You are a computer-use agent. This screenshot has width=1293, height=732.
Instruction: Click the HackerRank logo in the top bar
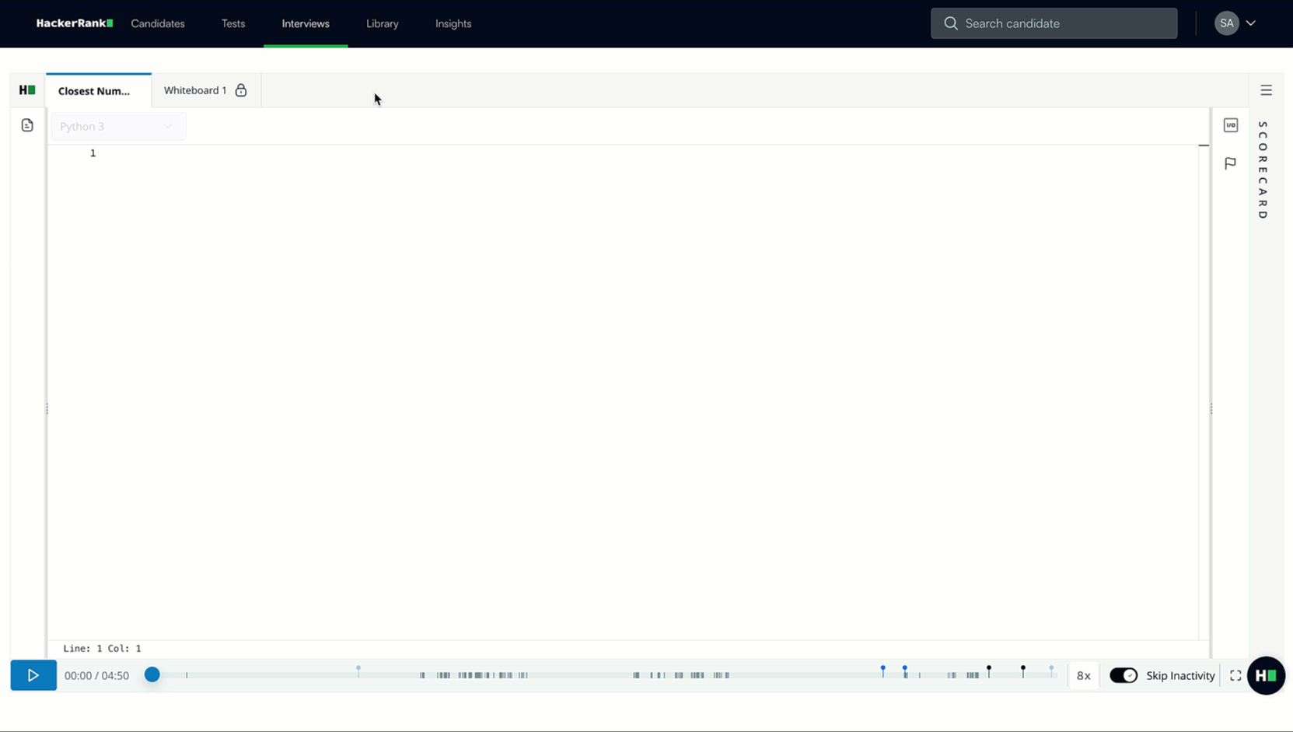click(74, 23)
